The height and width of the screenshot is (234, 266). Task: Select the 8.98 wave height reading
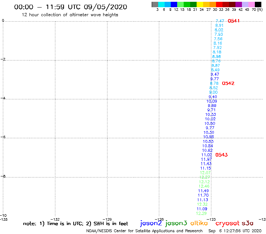pos(217,57)
